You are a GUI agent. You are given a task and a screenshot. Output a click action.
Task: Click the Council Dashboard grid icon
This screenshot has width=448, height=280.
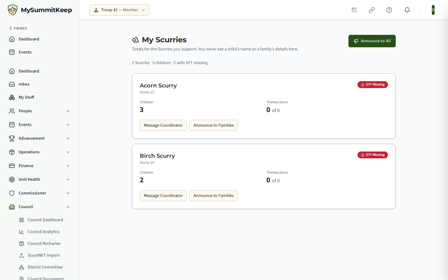click(x=21, y=220)
